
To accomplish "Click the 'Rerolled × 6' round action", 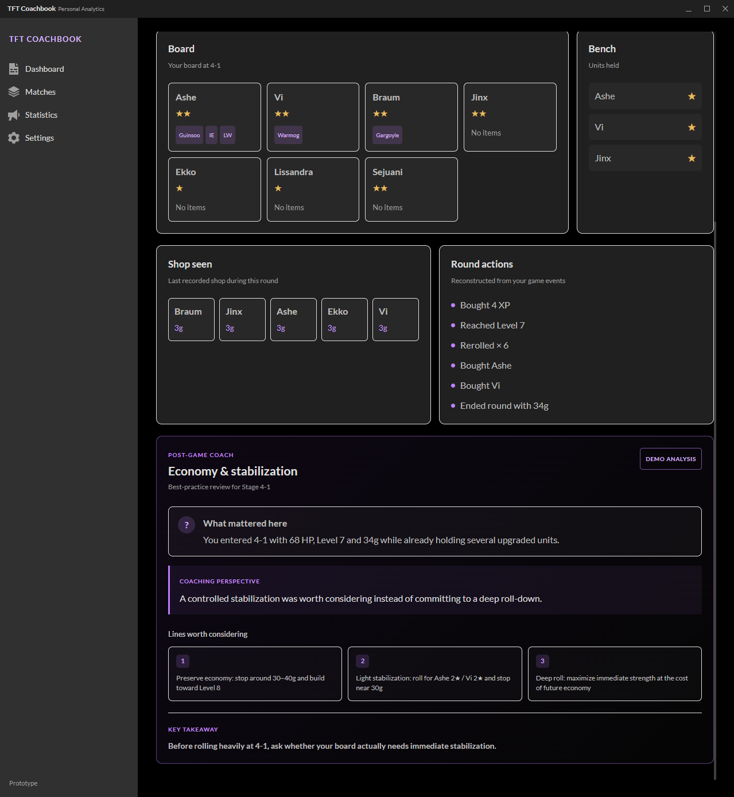I will point(484,346).
